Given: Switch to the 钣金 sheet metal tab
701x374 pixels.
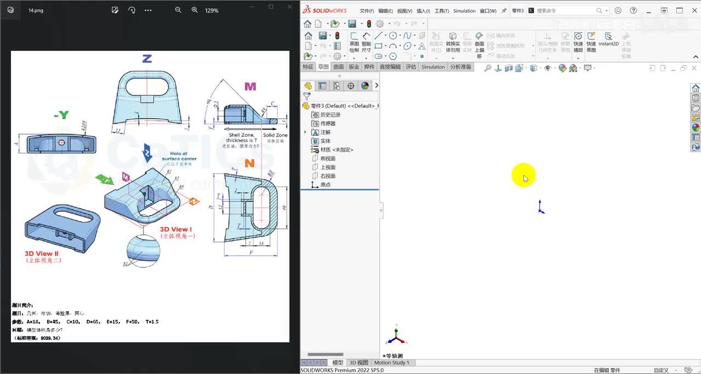Looking at the screenshot, I should click(x=354, y=67).
